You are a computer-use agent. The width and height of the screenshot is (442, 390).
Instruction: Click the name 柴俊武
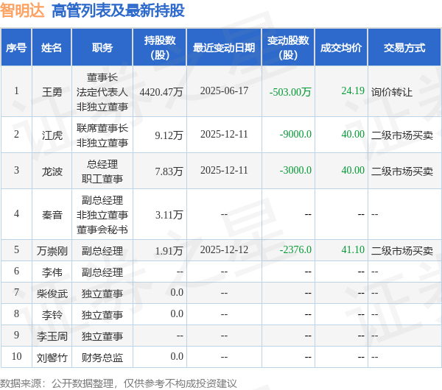(x=52, y=294)
